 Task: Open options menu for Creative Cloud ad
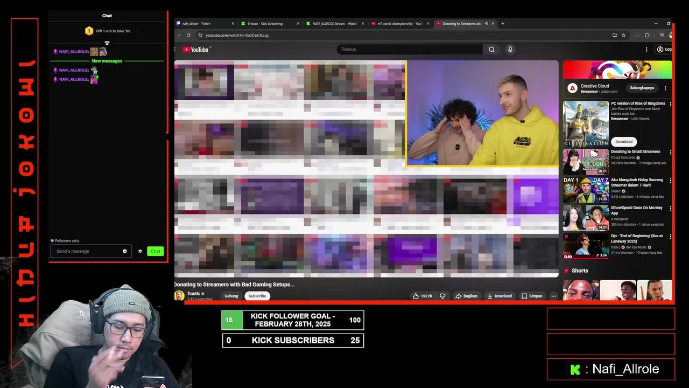tap(665, 88)
